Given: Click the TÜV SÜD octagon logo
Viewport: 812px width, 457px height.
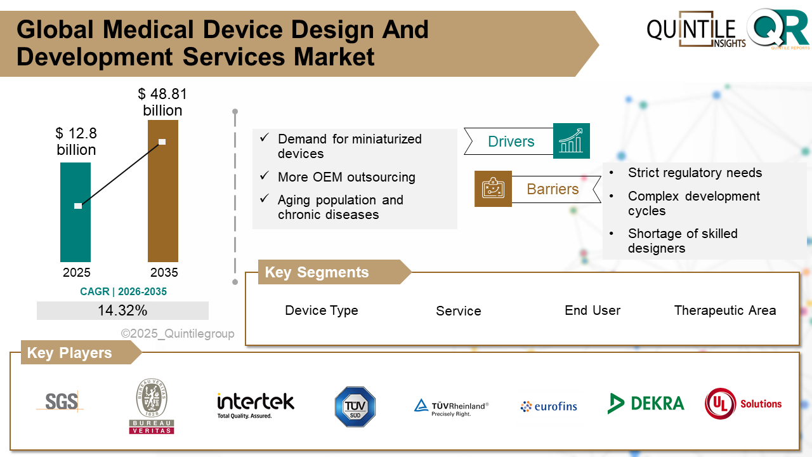Looking at the screenshot, I should (355, 406).
